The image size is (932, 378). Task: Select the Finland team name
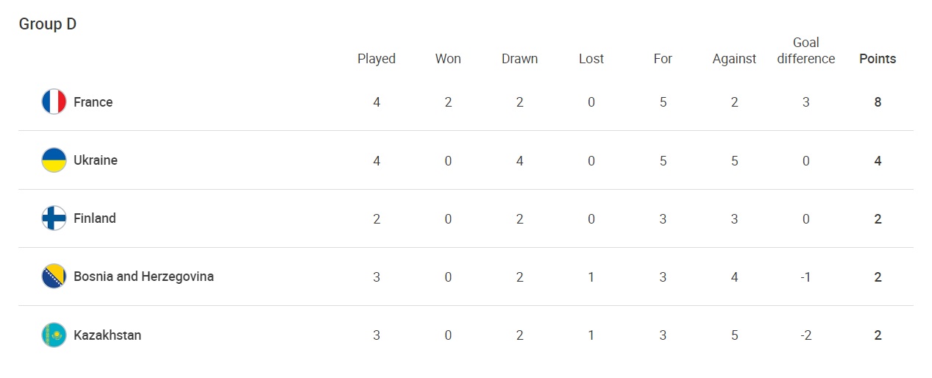95,218
